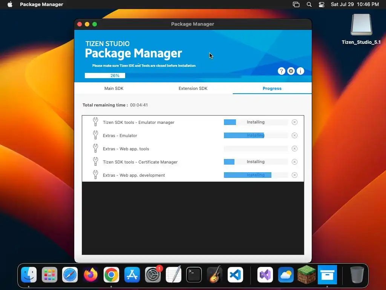The height and width of the screenshot is (290, 386).
Task: Select Extras - Web app. development text
Action: (x=134, y=175)
